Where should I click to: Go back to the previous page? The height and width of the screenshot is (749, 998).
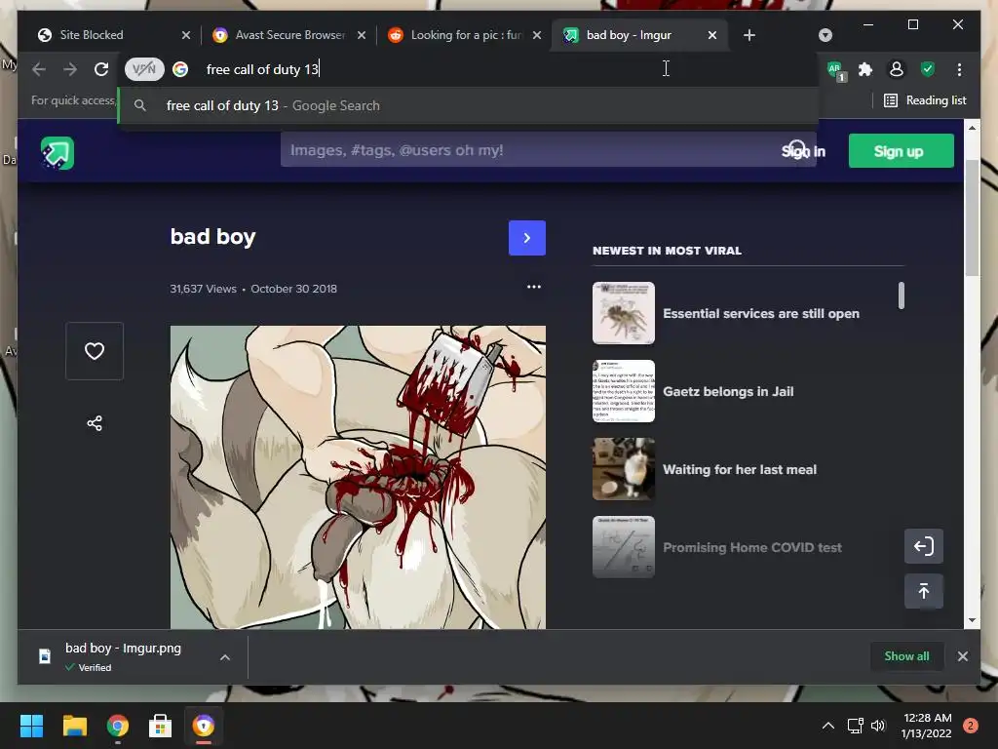(39, 69)
